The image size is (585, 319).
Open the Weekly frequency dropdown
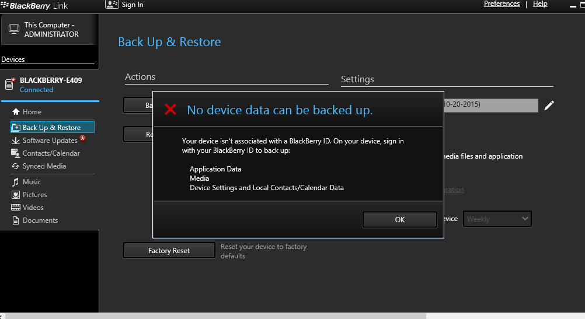pos(497,219)
